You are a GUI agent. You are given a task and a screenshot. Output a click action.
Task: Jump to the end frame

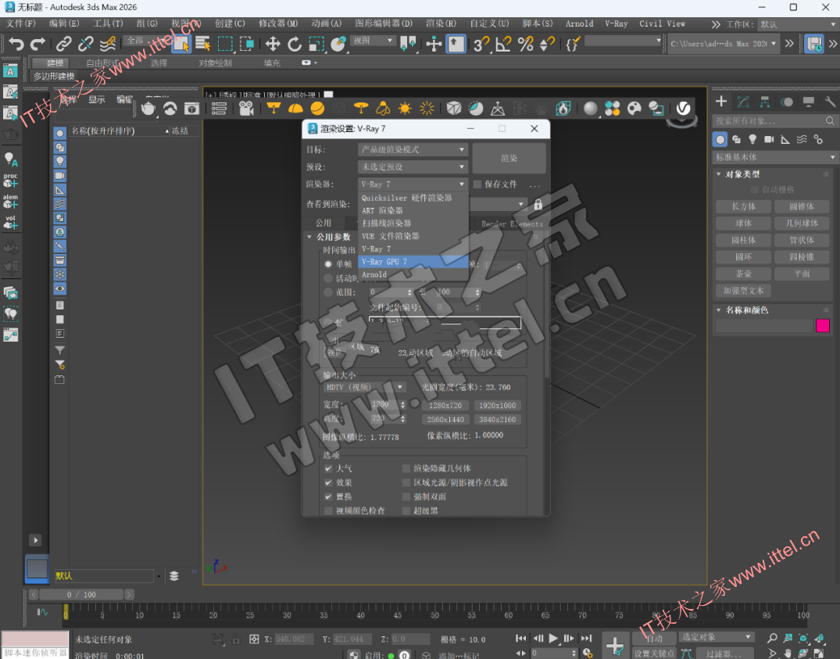[x=587, y=638]
